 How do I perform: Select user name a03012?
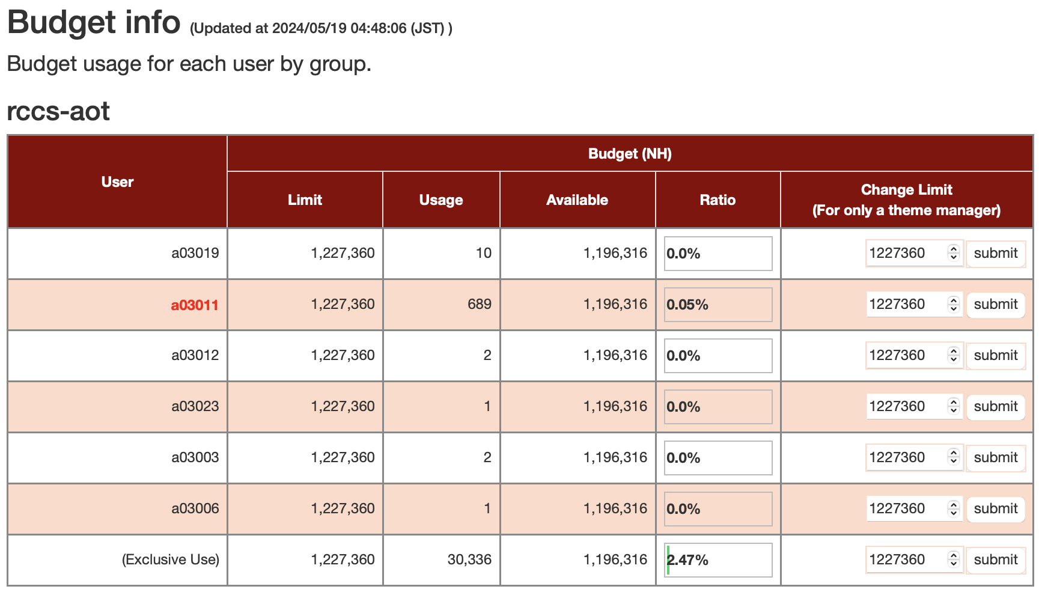[195, 356]
